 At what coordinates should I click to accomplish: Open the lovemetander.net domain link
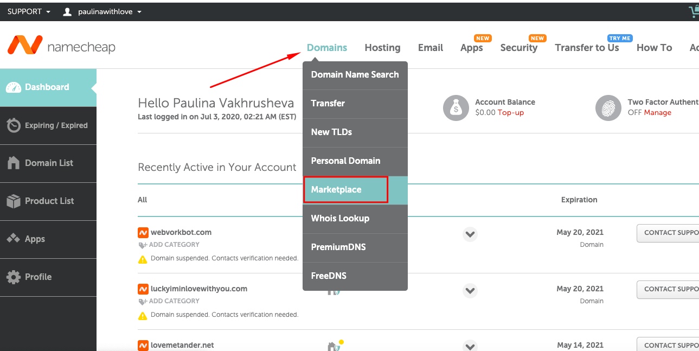pyautogui.click(x=182, y=345)
